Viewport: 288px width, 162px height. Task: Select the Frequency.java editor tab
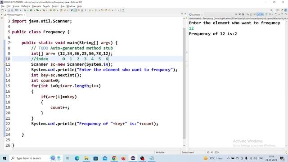click(14, 15)
